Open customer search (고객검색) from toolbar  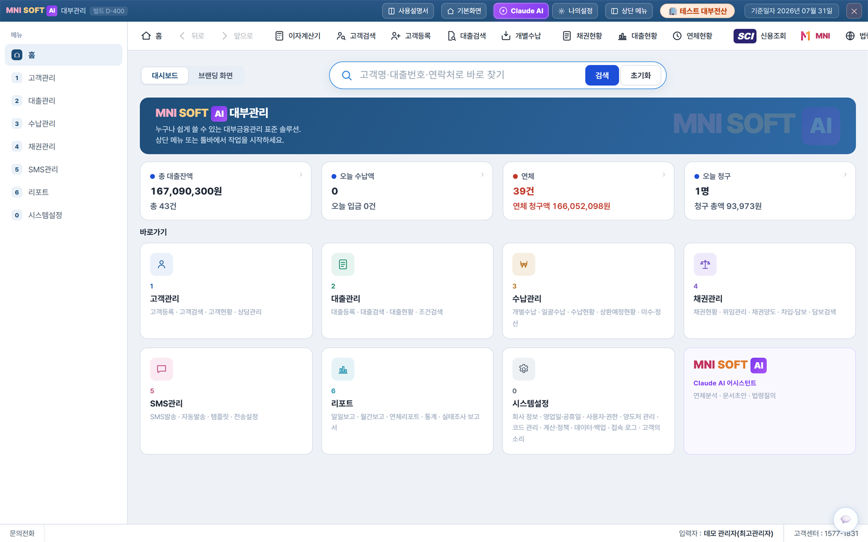coord(356,36)
